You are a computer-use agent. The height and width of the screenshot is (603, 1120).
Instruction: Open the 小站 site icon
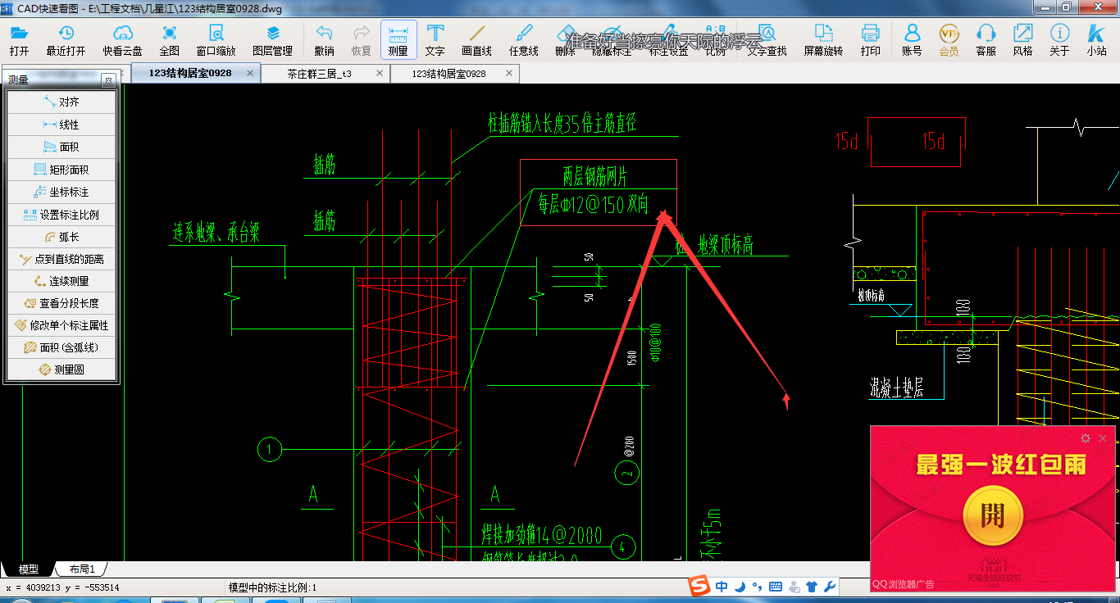[1096, 39]
